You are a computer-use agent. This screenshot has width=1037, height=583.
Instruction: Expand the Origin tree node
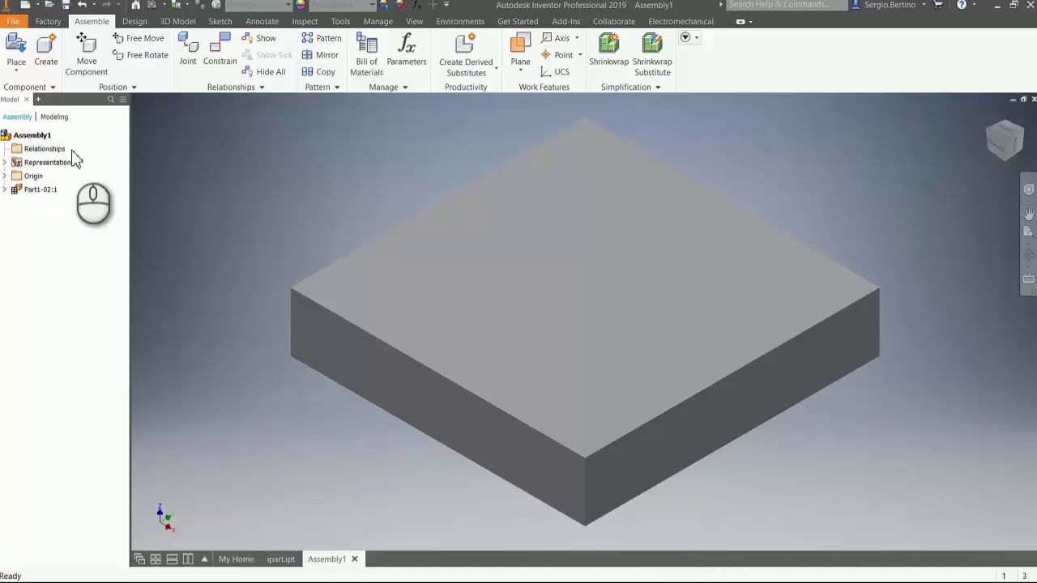coord(5,177)
